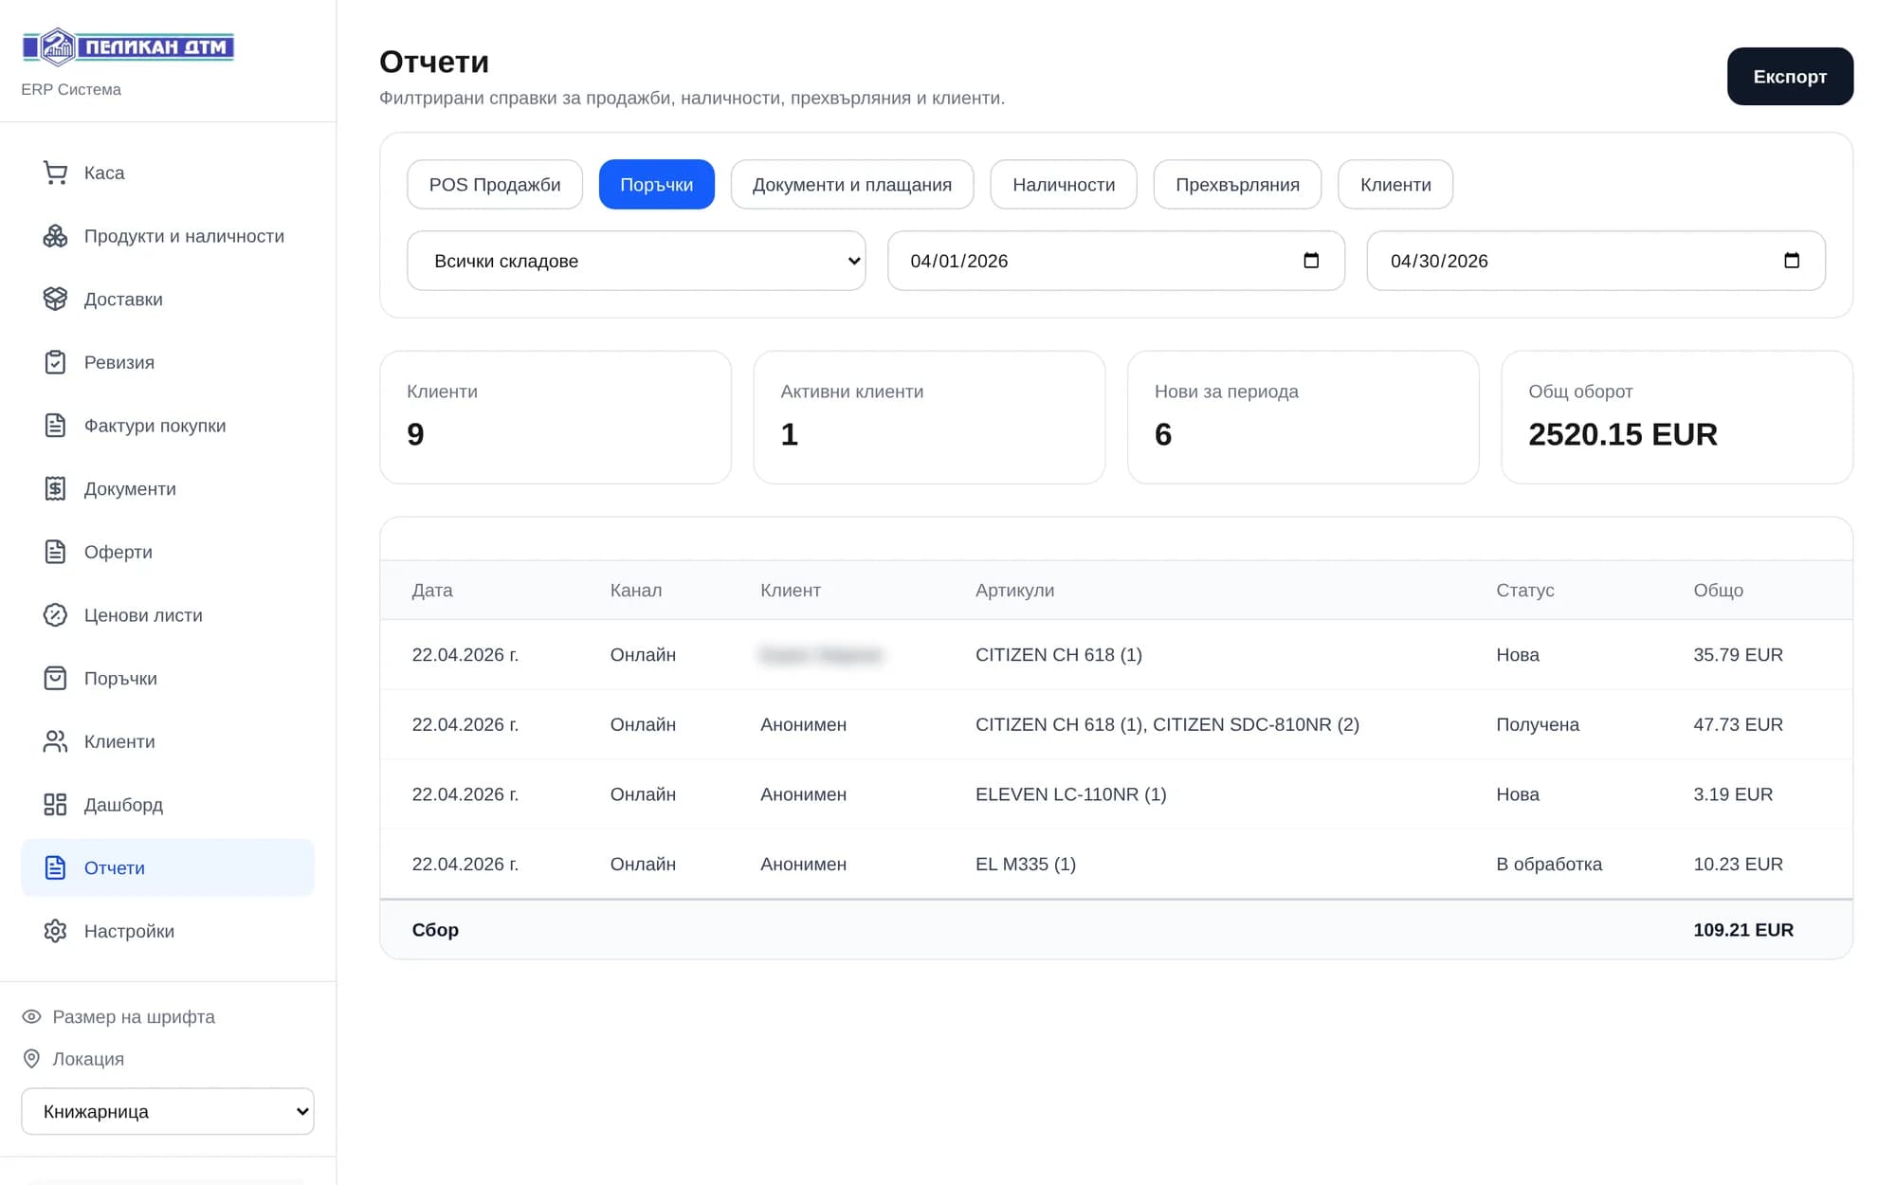Open calendar picker for start date 04/01/2026
The height and width of the screenshot is (1185, 1896).
1311,261
